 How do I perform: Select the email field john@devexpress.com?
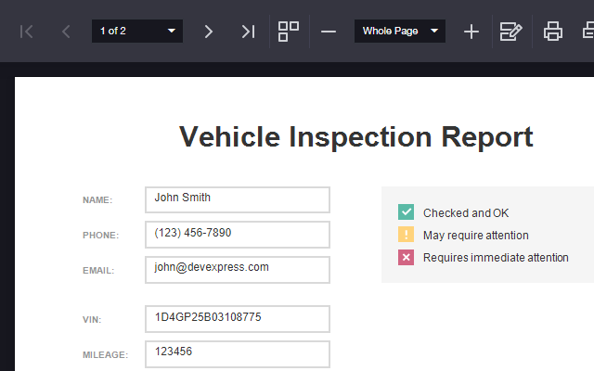[x=237, y=269]
